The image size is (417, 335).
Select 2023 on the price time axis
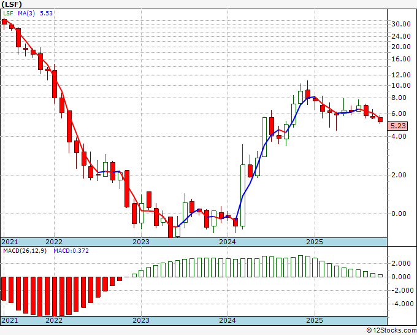pos(141,242)
